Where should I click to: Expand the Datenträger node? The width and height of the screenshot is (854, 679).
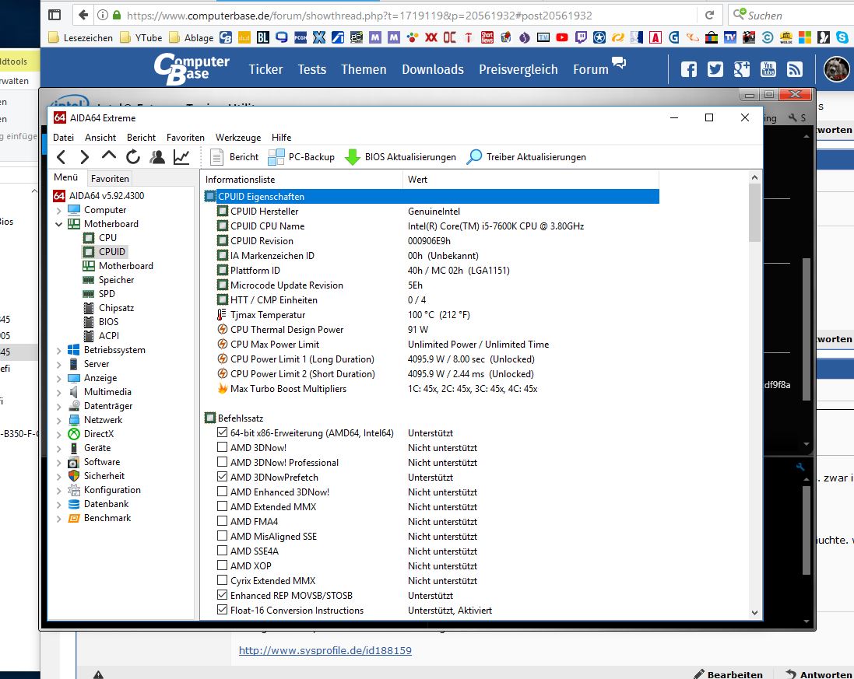[x=59, y=407]
